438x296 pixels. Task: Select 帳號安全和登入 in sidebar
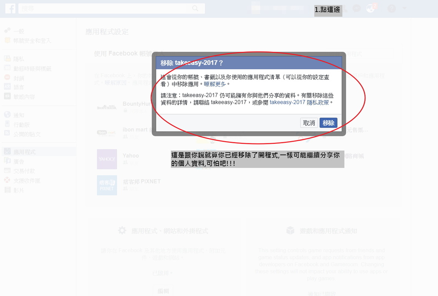pyautogui.click(x=32, y=41)
